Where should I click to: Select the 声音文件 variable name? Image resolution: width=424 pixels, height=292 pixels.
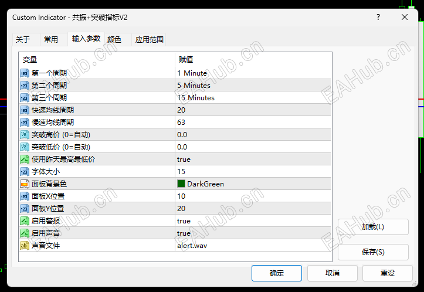tap(46, 246)
